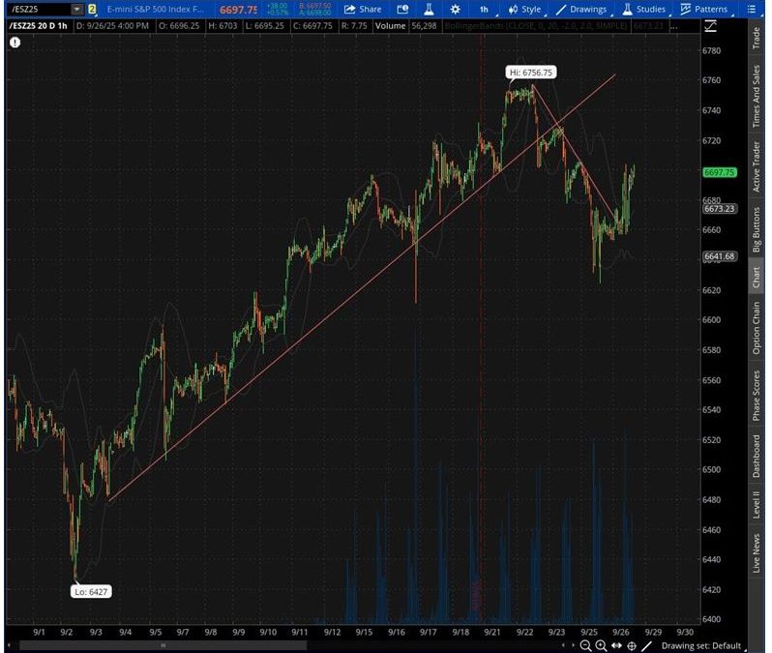This screenshot has width=772, height=653.
Task: Open the Live News side tab
Action: click(757, 553)
